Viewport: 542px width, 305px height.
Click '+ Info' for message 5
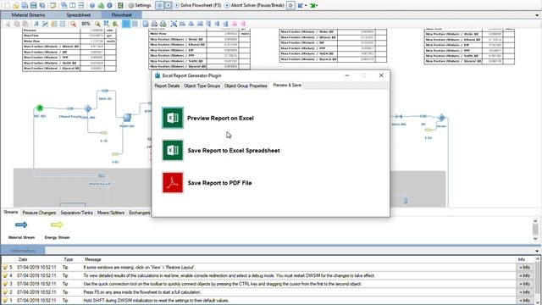[x=524, y=268]
